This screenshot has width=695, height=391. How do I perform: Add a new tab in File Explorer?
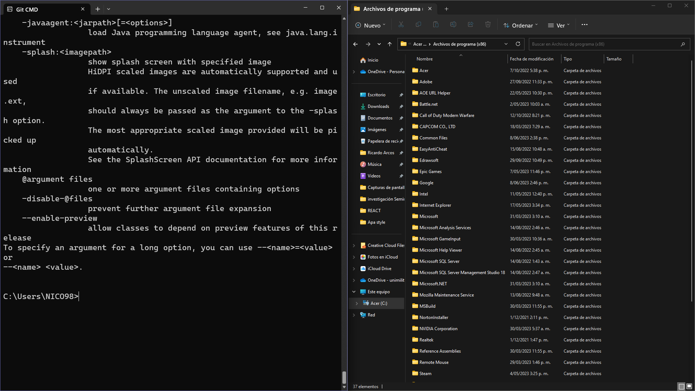(446, 9)
